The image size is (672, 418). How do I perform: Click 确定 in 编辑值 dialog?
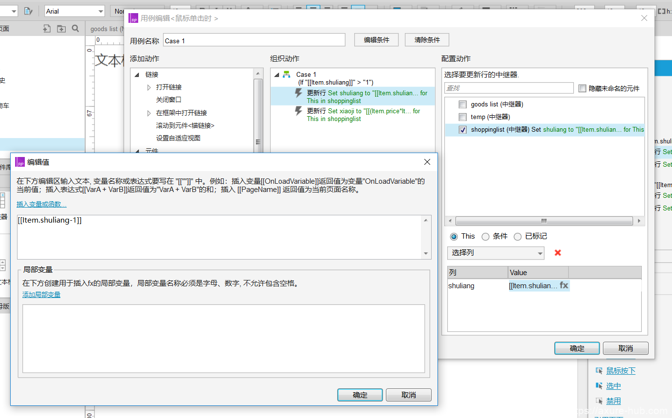pos(360,395)
